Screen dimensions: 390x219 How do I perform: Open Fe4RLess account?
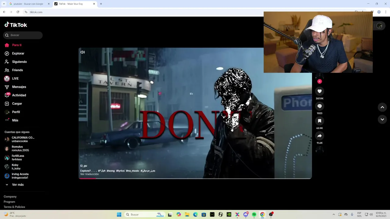(14, 158)
